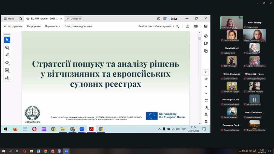Open the blue Zoom icon in shared taskbar

click(x=82, y=129)
